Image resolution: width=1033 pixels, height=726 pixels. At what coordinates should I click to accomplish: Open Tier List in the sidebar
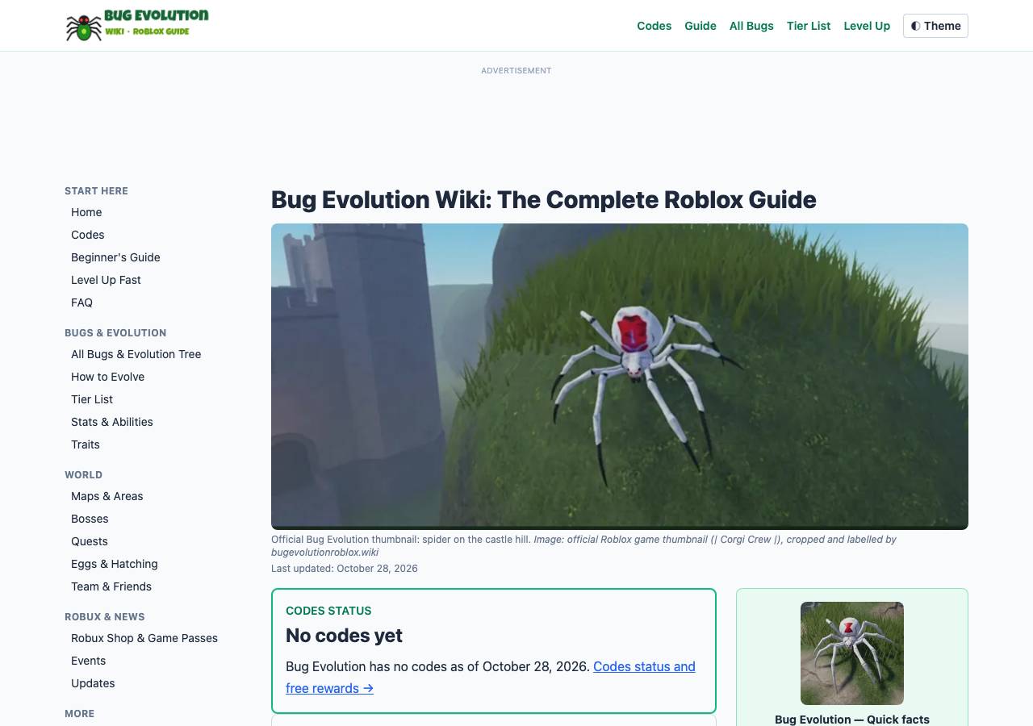(92, 399)
